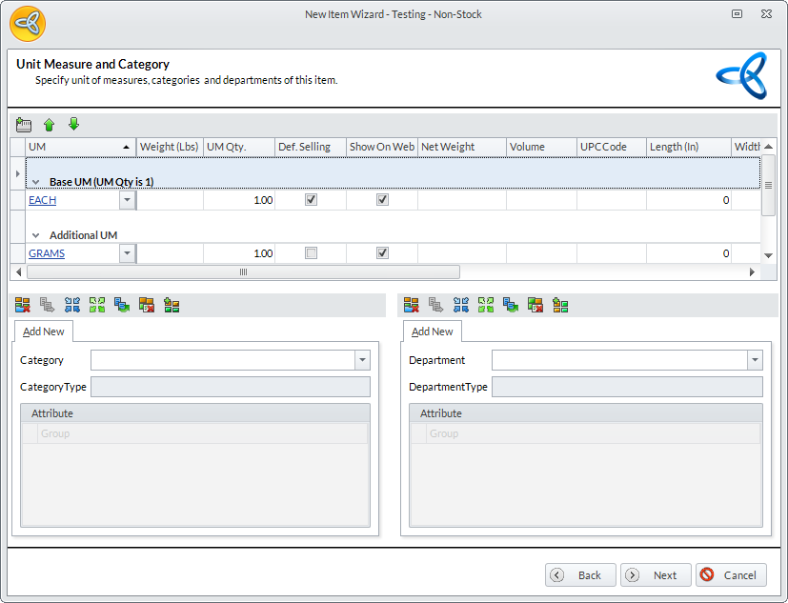Collapse the Base UM group

click(35, 182)
